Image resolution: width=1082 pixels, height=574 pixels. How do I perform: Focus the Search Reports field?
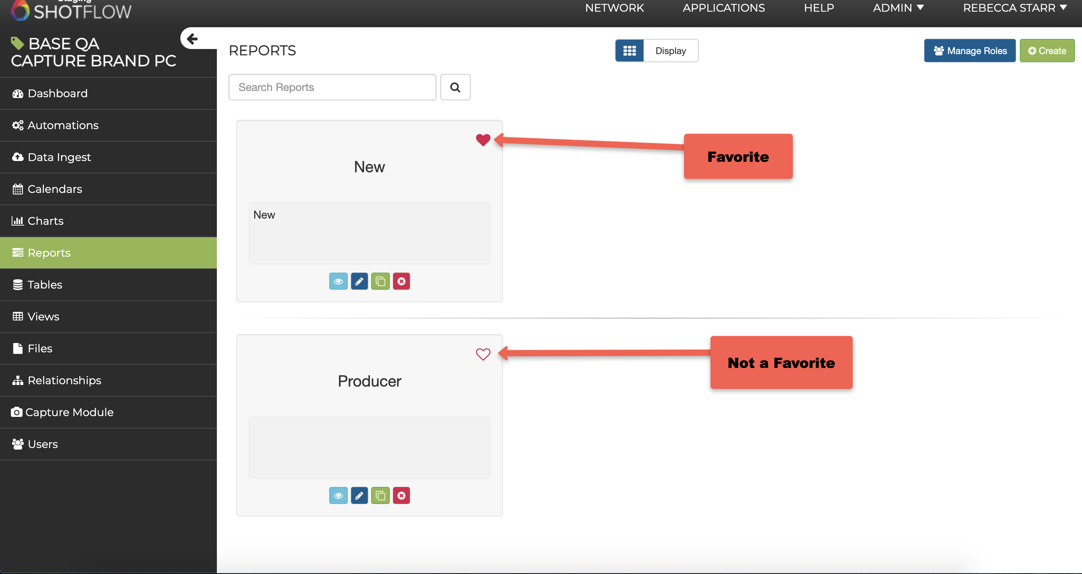coord(332,87)
